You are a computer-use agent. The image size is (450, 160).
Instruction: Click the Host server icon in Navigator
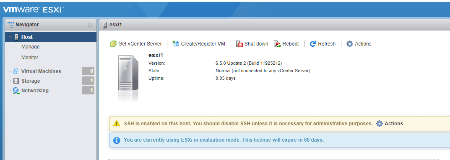click(17, 37)
